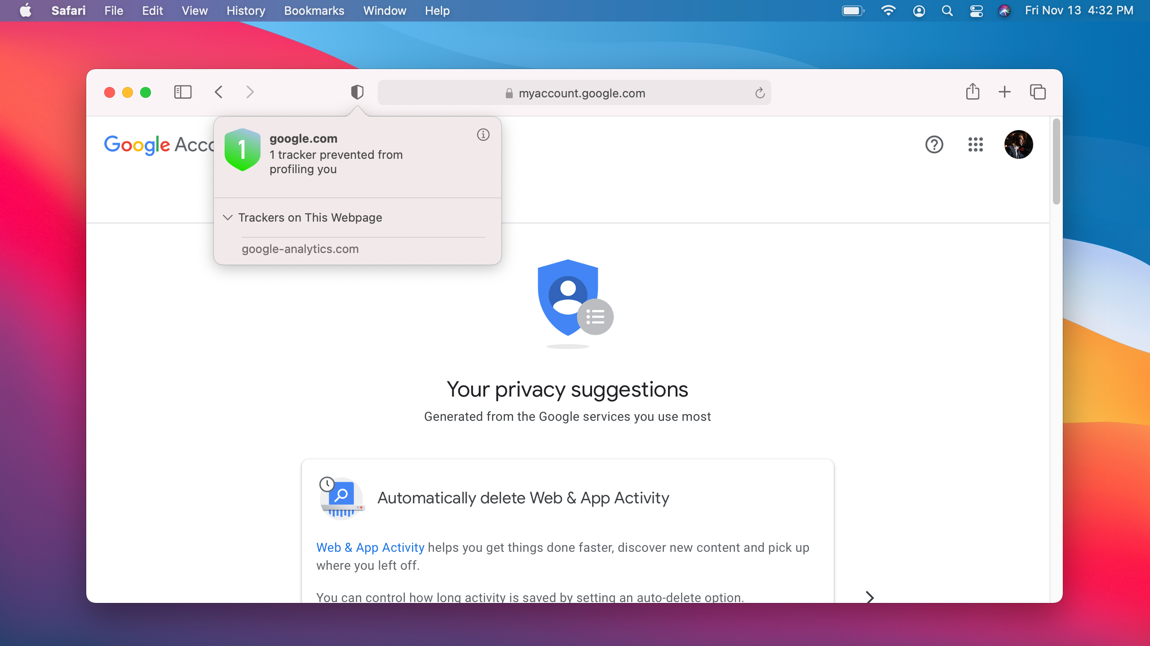
Task: Open the Edit menu
Action: [152, 10]
